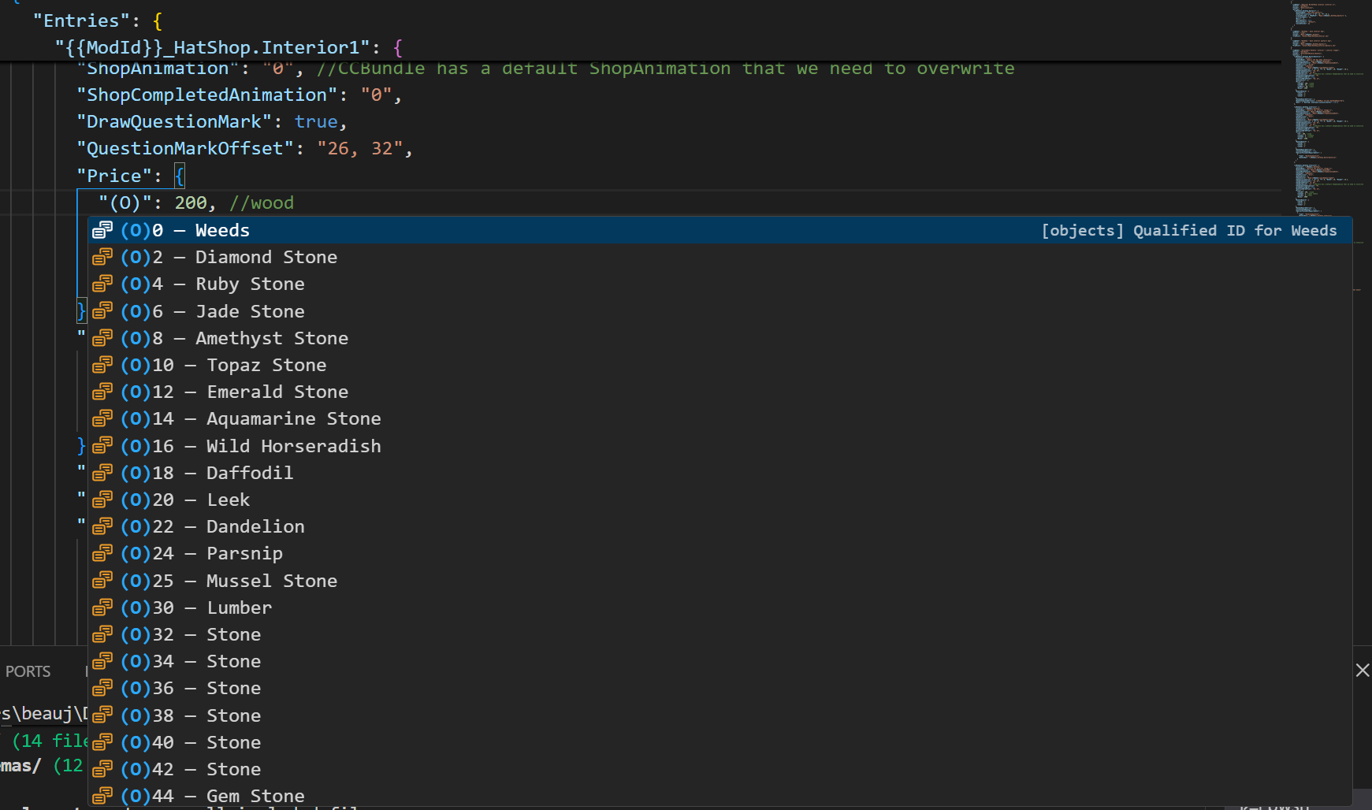
Task: Choose (O)6 – Jade Stone suggestion
Action: pyautogui.click(x=719, y=311)
